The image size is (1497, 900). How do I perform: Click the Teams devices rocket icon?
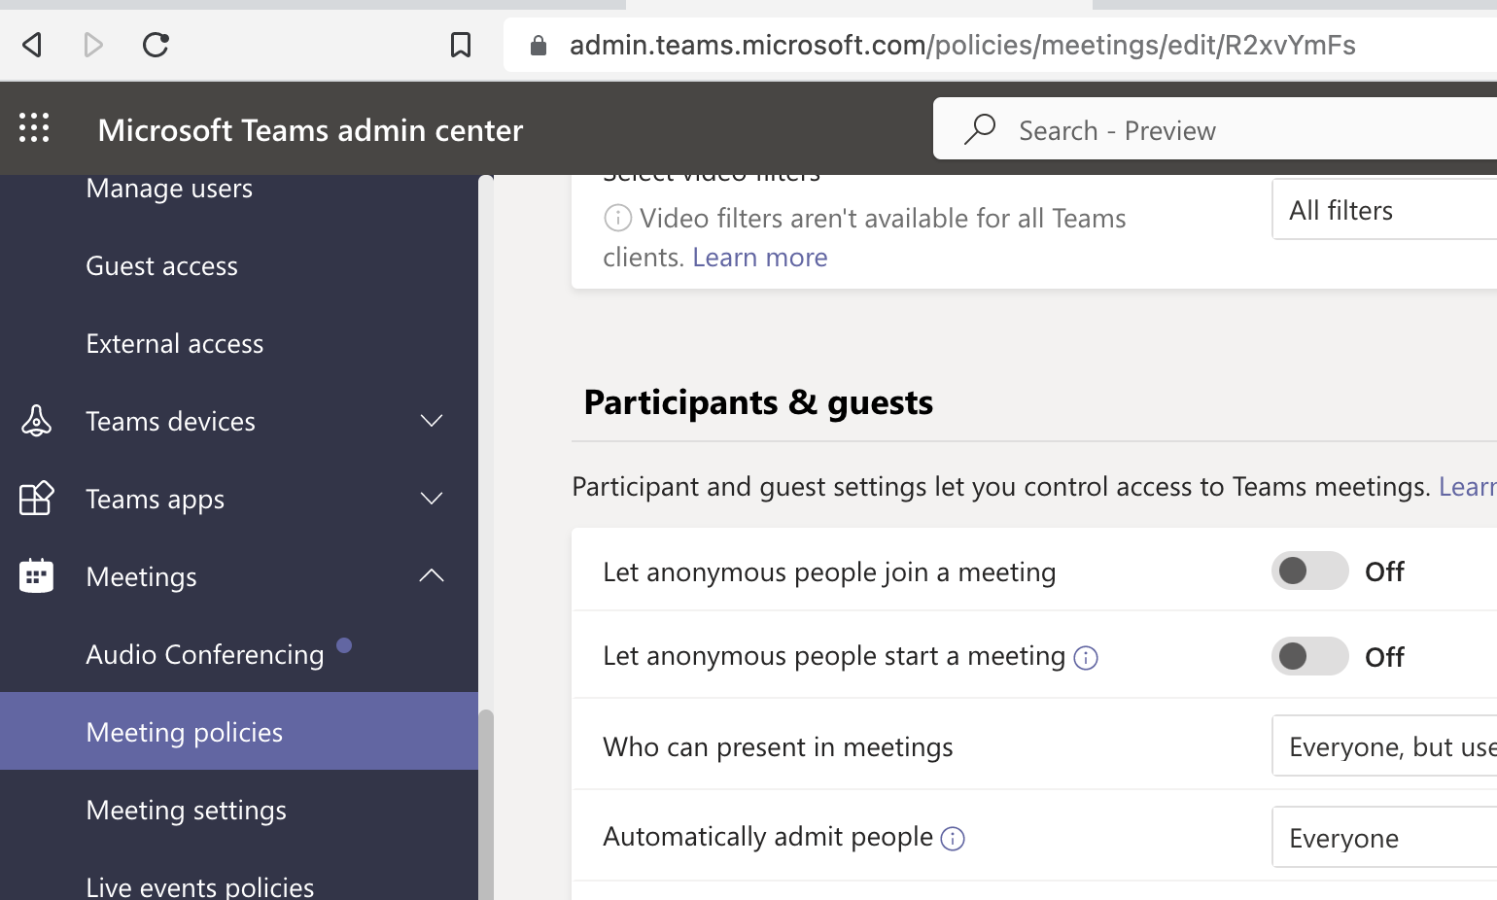36,421
